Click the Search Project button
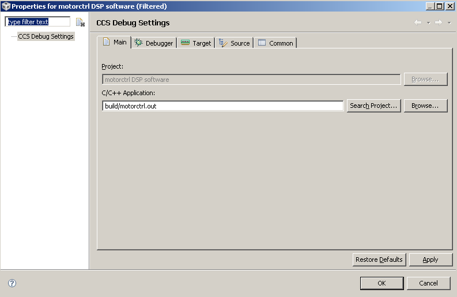 click(x=373, y=106)
